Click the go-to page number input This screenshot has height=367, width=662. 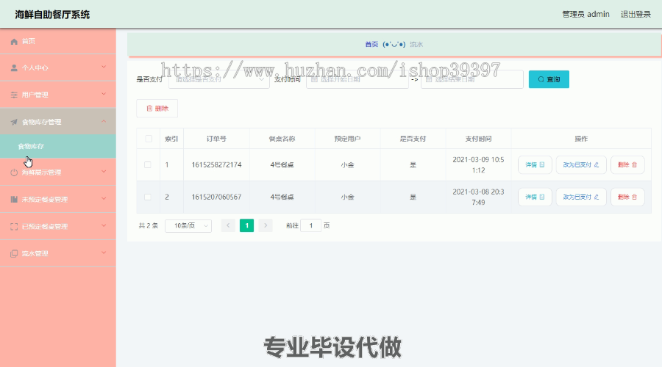[310, 225]
